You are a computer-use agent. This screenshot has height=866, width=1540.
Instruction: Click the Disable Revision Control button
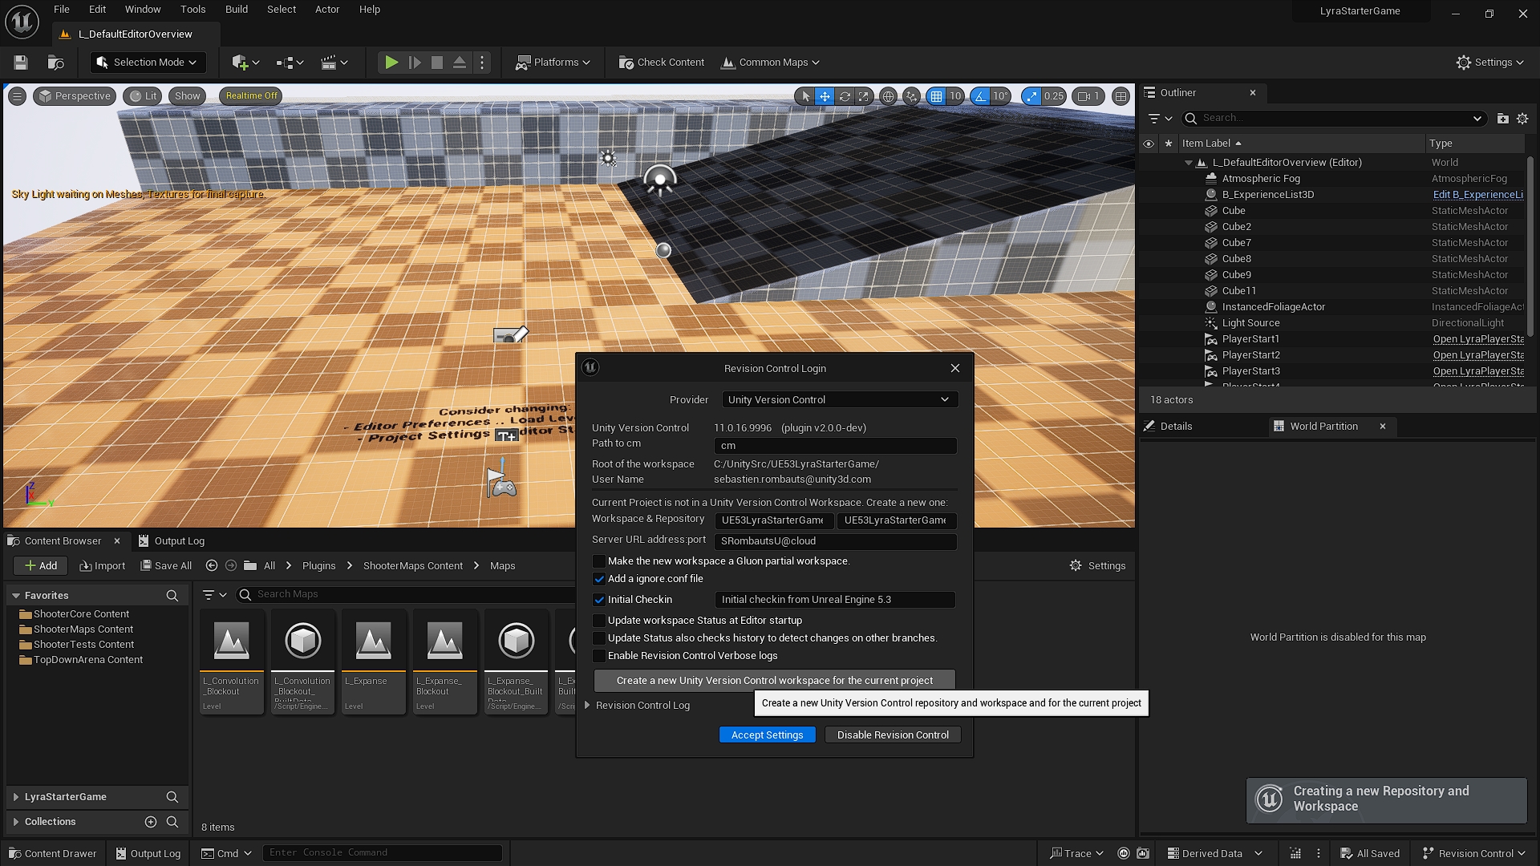click(892, 734)
